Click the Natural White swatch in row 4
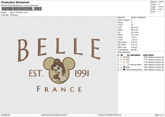The width and height of the screenshot is (165, 117). coord(124,65)
